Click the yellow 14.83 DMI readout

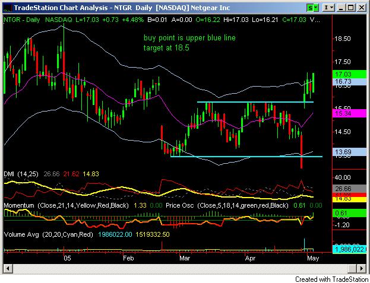click(91, 174)
